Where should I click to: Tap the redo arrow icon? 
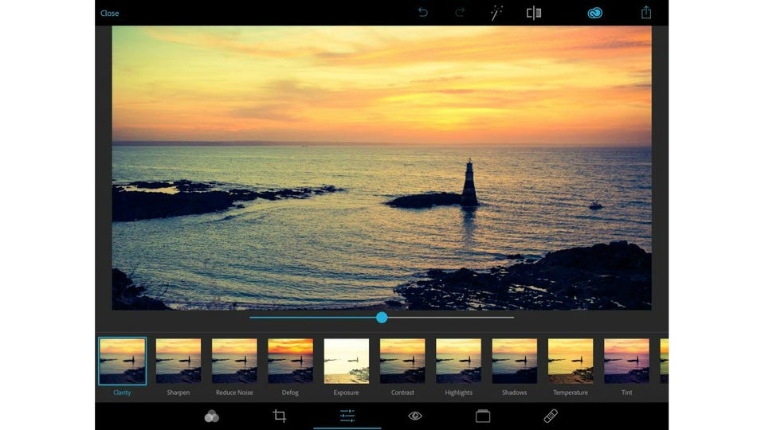click(460, 13)
